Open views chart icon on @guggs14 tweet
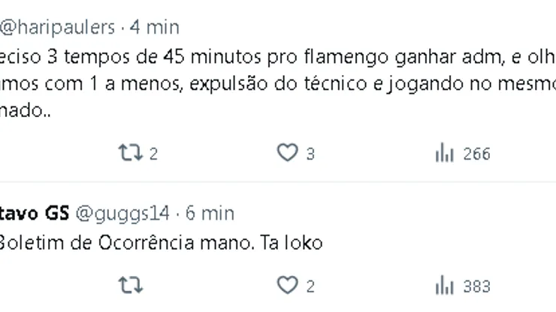 [445, 286]
